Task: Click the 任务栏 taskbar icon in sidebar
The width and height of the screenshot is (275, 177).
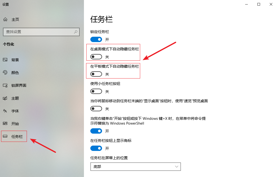Action: (x=5, y=136)
